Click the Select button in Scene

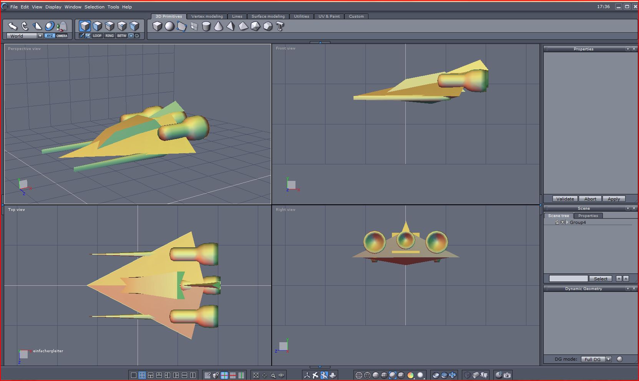[601, 278]
